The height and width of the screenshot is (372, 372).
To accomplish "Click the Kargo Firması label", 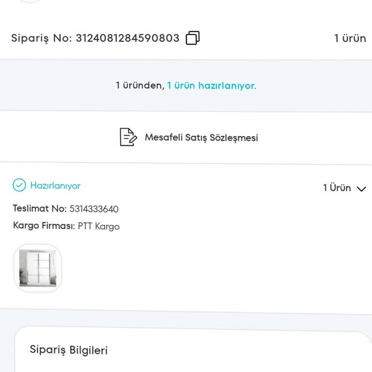I will click(44, 226).
